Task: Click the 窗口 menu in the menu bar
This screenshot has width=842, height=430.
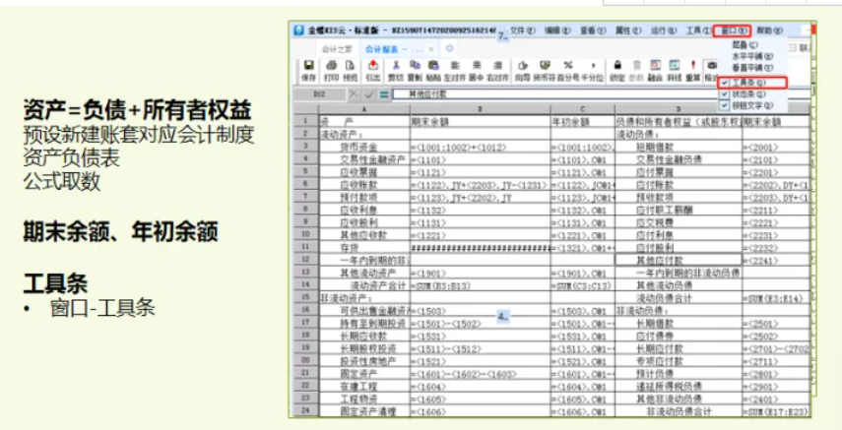Action: 733,31
